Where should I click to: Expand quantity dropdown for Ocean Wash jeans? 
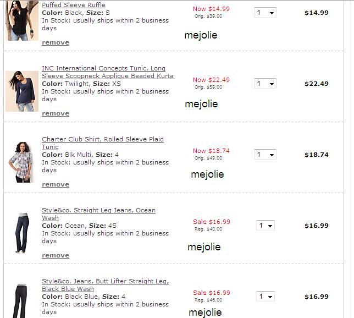pos(265,226)
